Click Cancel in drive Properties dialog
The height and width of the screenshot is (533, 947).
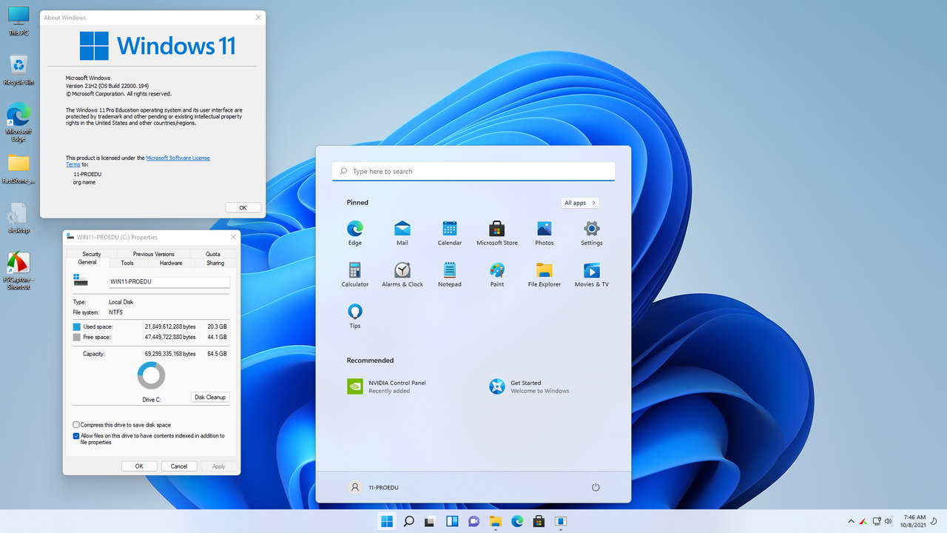click(179, 466)
